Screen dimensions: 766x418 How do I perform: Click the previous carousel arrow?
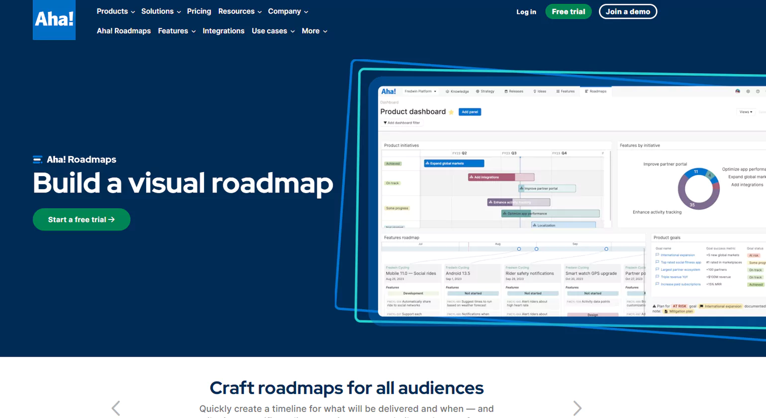pos(116,408)
